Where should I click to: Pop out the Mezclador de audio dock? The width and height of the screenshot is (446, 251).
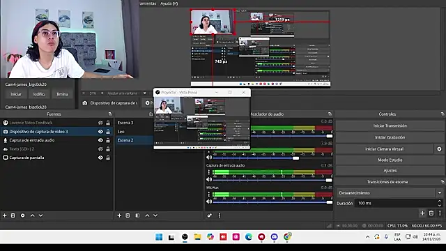(x=330, y=114)
